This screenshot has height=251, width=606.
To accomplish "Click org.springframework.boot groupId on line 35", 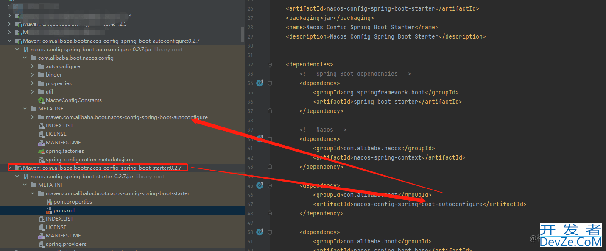I will [384, 92].
